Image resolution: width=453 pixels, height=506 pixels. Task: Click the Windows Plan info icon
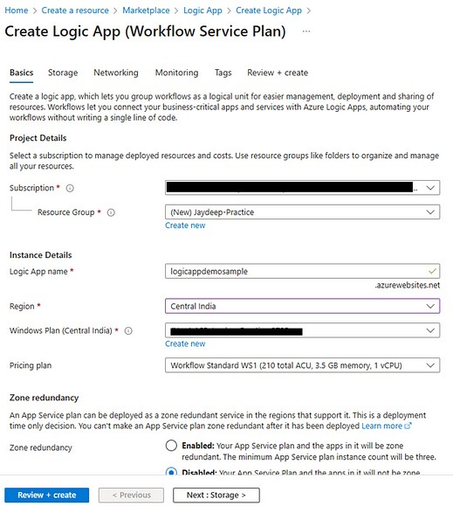pos(128,330)
